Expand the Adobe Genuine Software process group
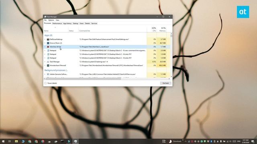257x144 pixels. 45,74
